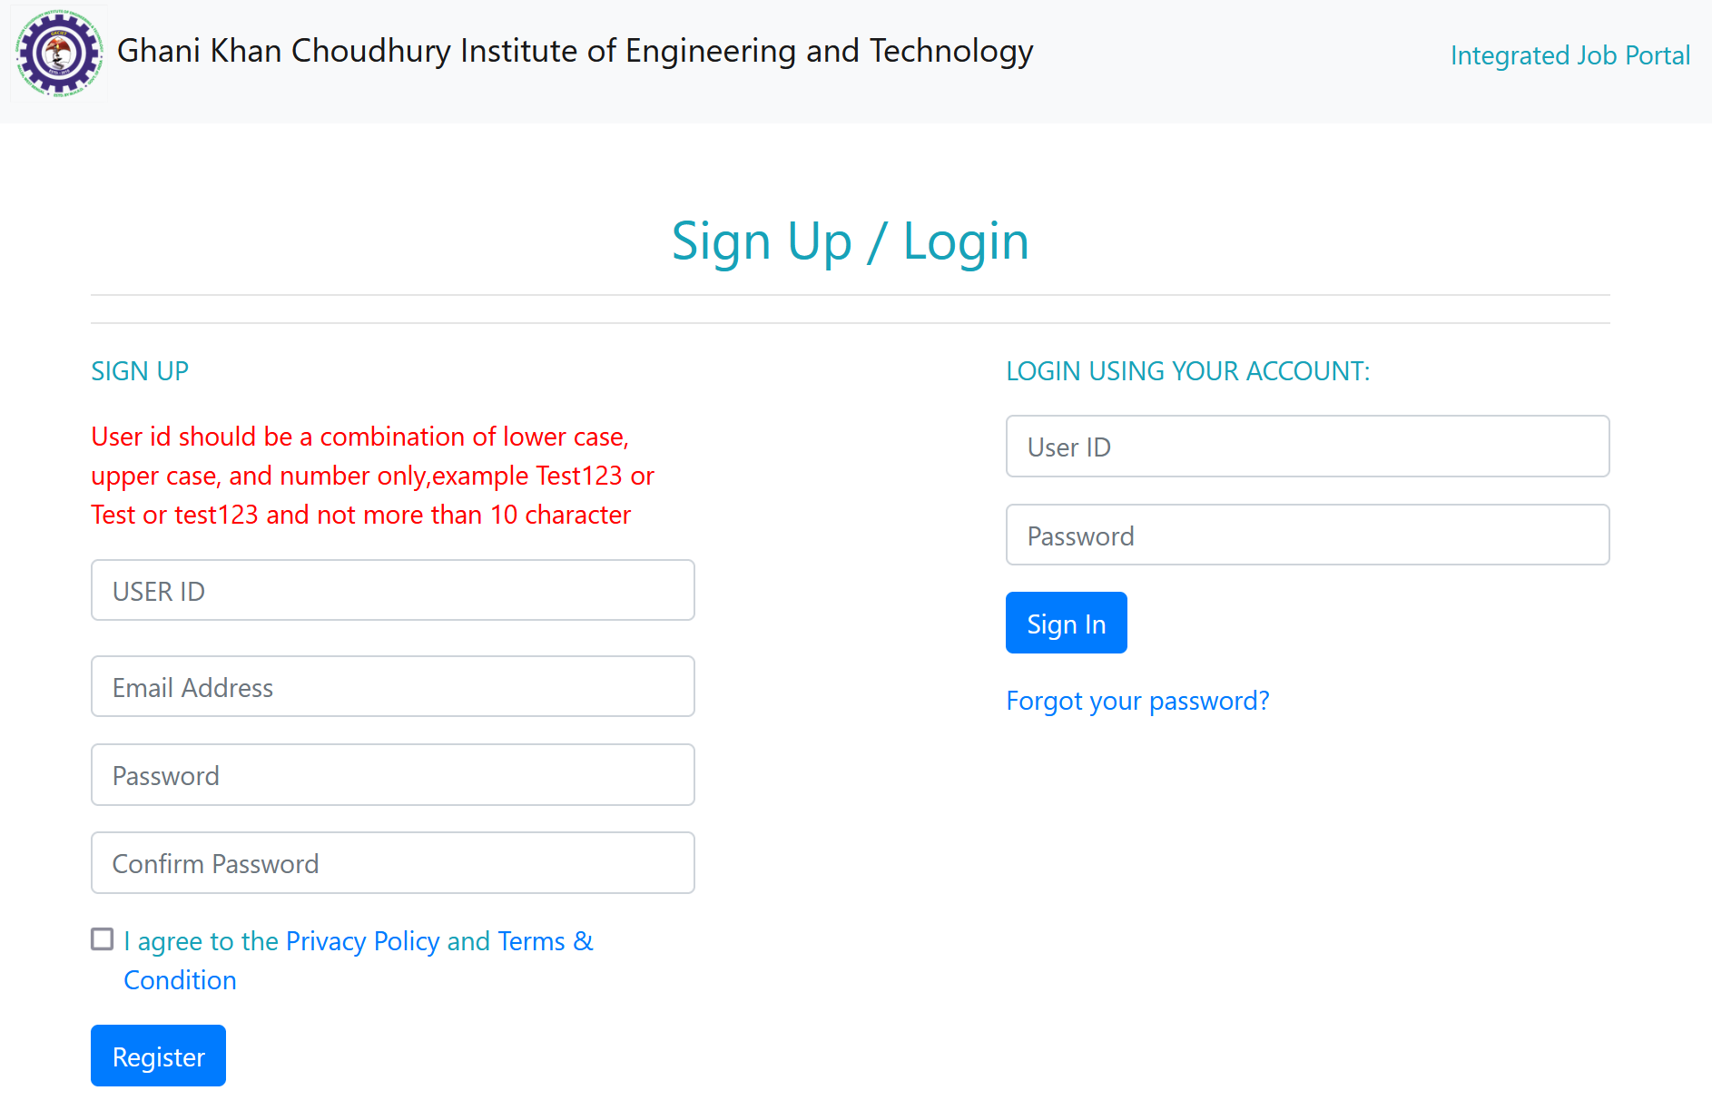Click the red User id rules message
Viewport: 1712px width, 1120px height.
click(372, 476)
